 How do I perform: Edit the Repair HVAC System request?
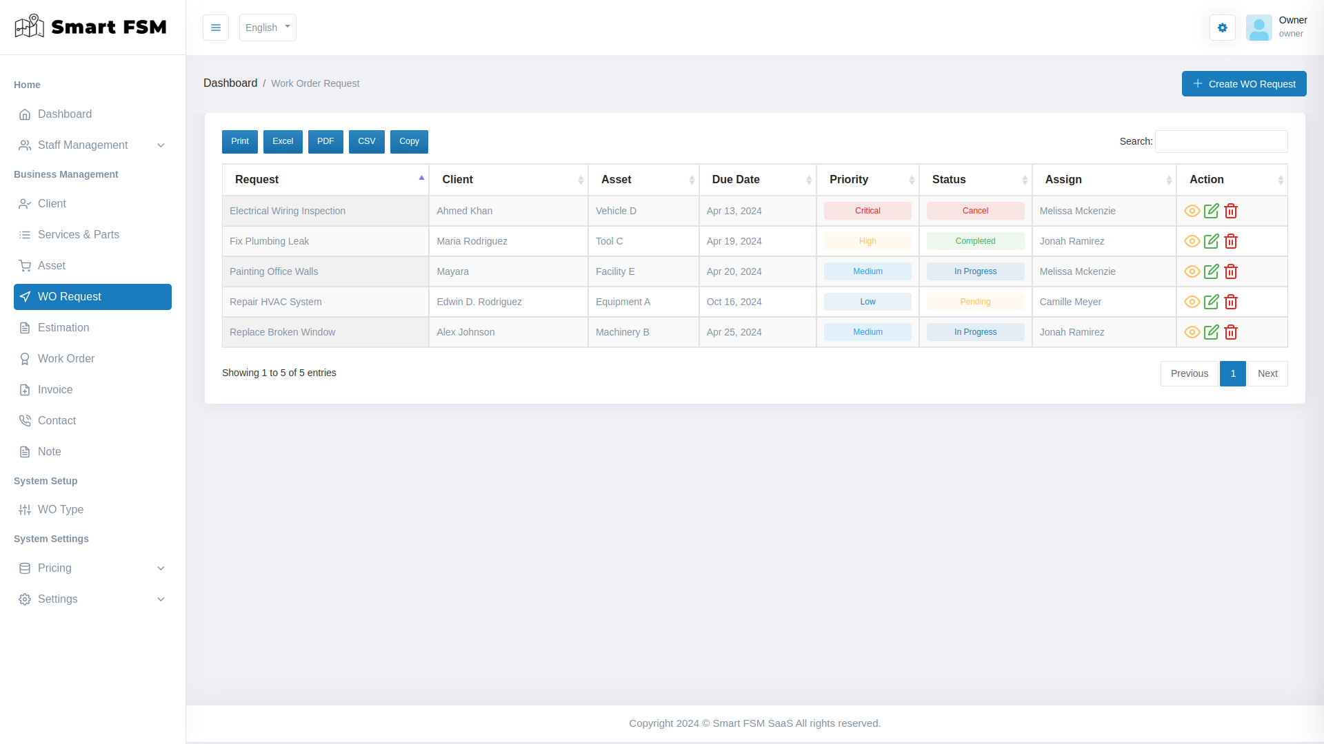point(1211,302)
